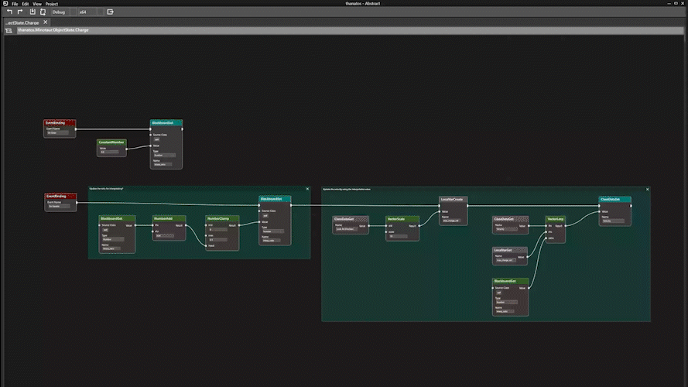Select the ClassDataSet node header
This screenshot has height=387, width=688.
pyautogui.click(x=614, y=200)
